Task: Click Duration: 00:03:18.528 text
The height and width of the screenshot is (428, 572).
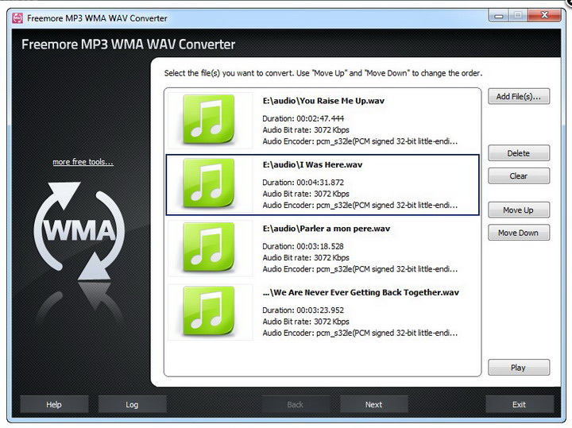Action: [x=303, y=246]
